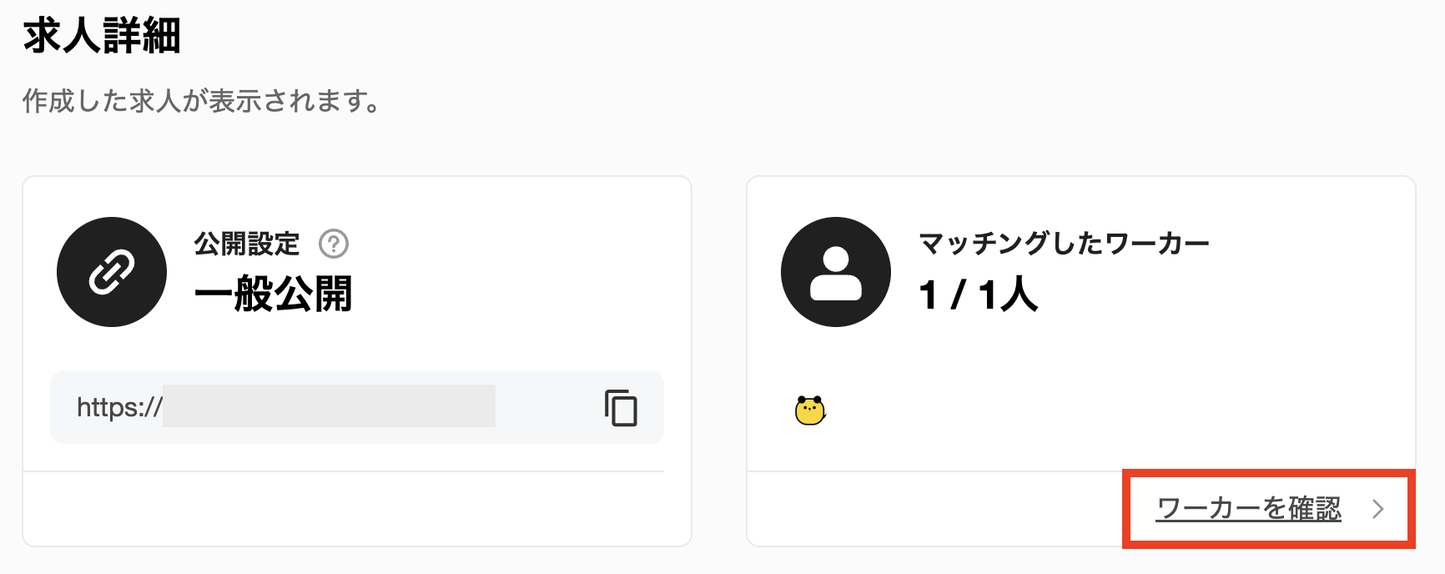Click the 作成した求人が表示されます description text
This screenshot has width=1445, height=574.
[x=200, y=101]
